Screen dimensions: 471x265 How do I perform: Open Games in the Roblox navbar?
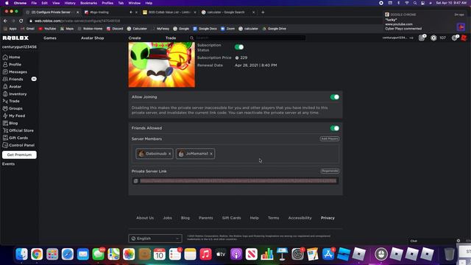click(x=50, y=38)
